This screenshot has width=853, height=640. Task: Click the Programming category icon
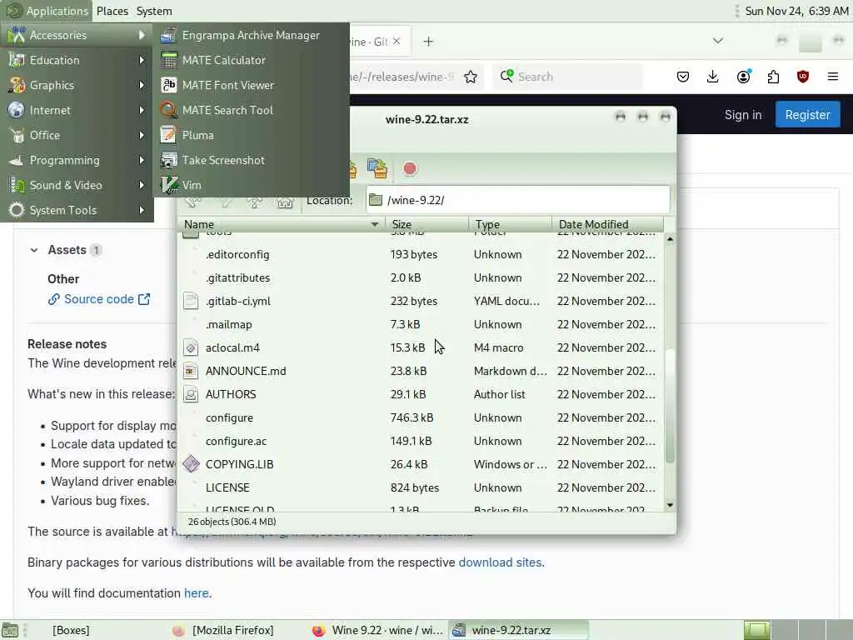(x=17, y=161)
